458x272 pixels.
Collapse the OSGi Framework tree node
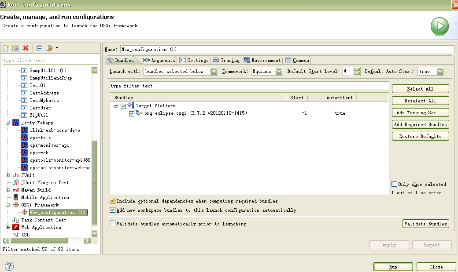pos(7,205)
